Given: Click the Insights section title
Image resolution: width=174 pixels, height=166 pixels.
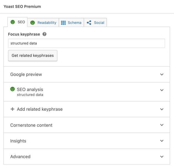Looking at the screenshot, I should (18, 141).
